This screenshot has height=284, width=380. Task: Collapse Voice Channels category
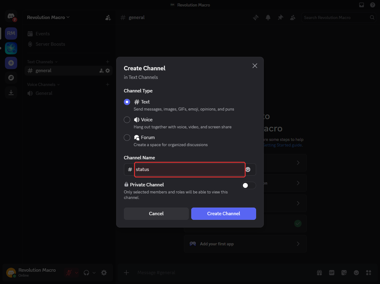tap(43, 84)
